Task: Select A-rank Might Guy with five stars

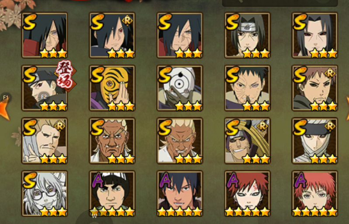Action: click(x=112, y=193)
